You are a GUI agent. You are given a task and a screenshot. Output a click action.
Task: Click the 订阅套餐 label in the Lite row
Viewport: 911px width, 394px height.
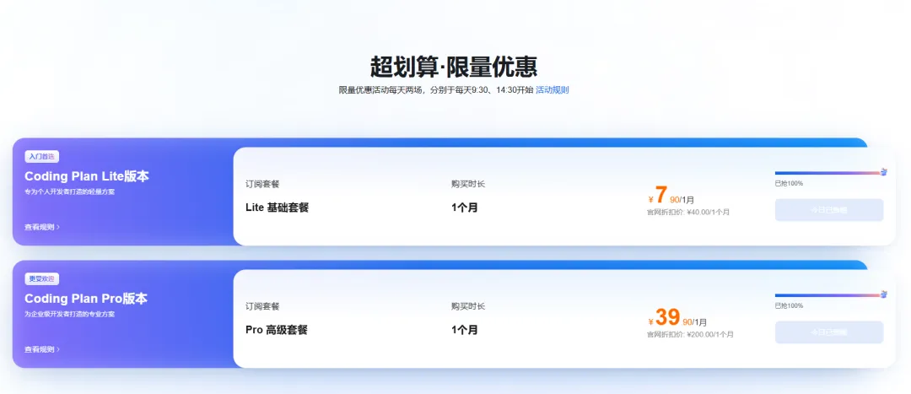tap(262, 184)
